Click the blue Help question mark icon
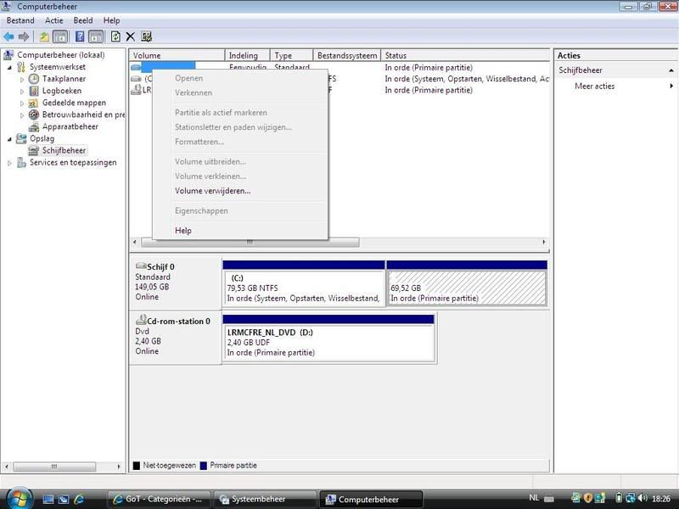 [x=80, y=36]
